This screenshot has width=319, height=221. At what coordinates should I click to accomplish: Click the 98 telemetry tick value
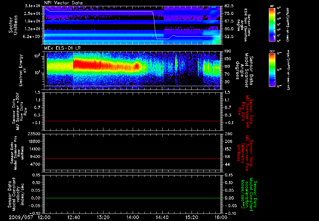coord(227,157)
